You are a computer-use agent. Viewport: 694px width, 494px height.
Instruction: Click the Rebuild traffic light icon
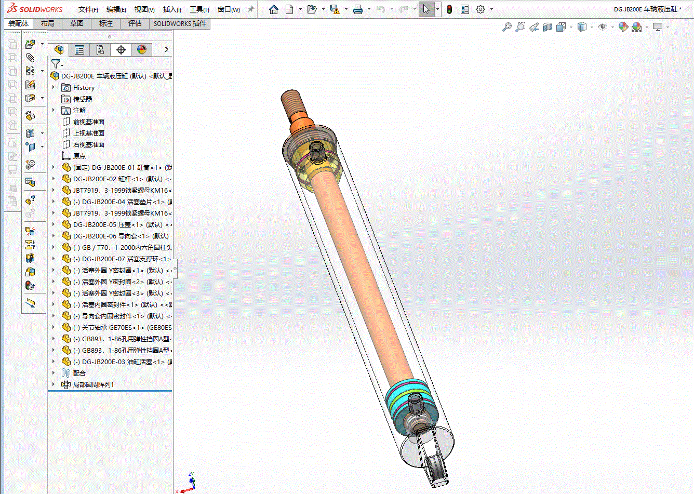tap(449, 9)
